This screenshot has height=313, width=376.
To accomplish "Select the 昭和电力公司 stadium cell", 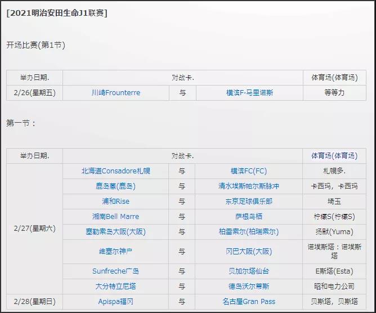I will (x=334, y=286).
